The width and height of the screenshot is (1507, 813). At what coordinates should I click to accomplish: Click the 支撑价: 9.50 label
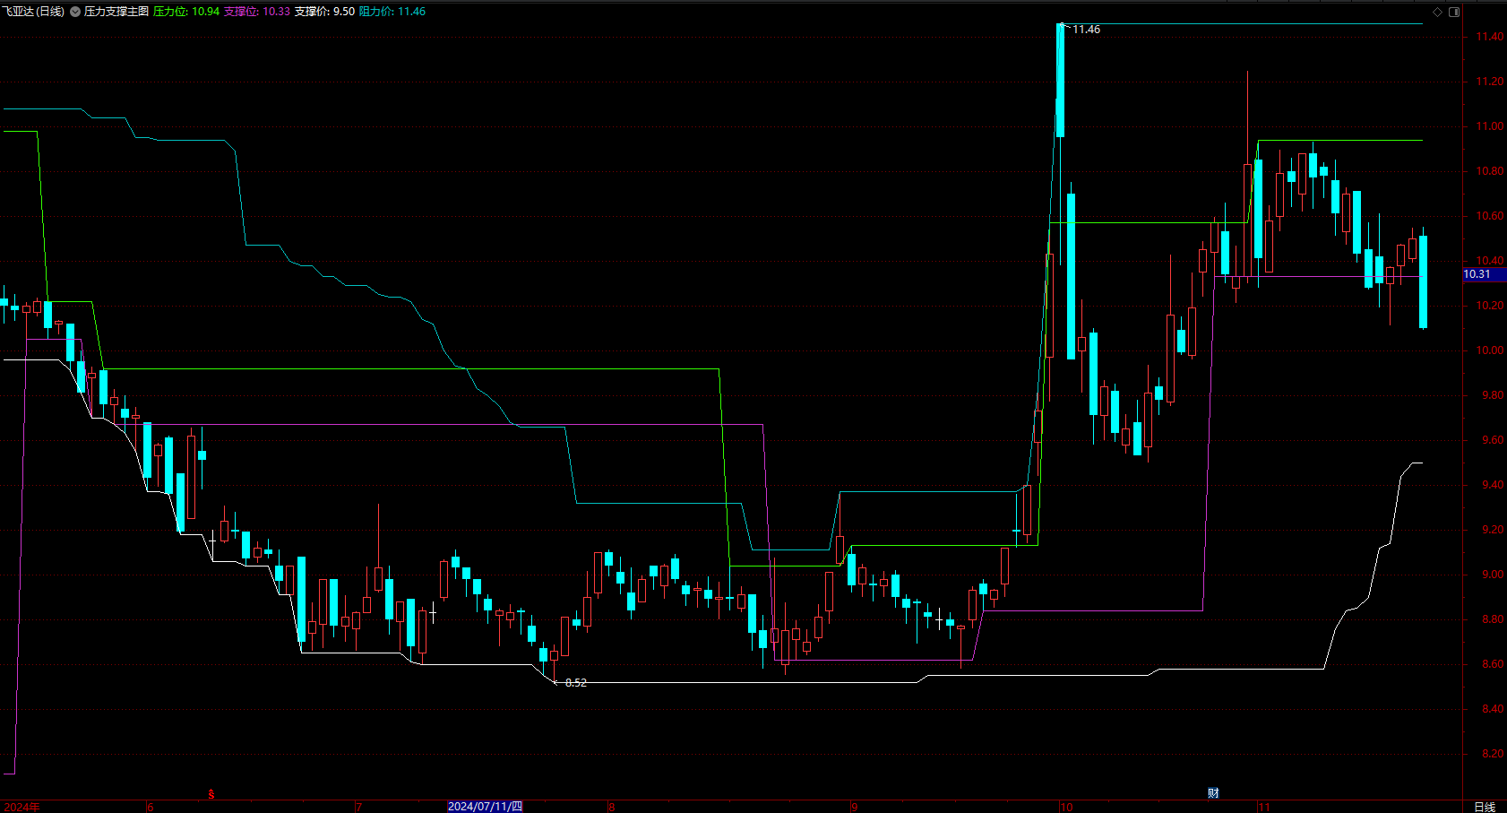point(324,12)
